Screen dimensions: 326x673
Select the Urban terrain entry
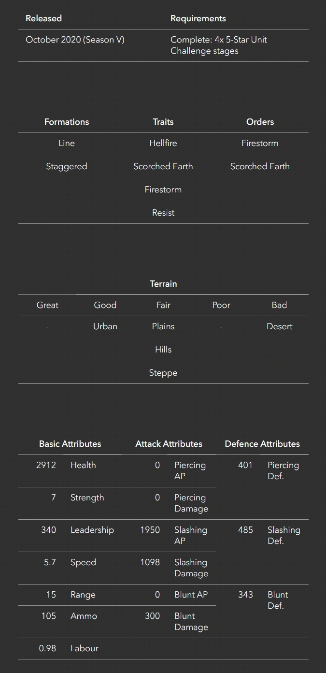tap(105, 326)
